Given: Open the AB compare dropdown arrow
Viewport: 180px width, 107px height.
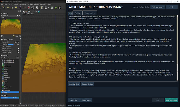Looking at the screenshot, I should pos(37,11).
